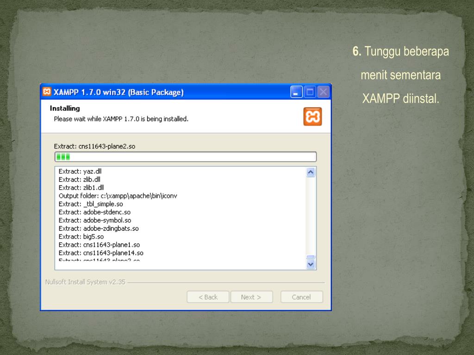This screenshot has height=355, width=474.
Task: Click slide text 'Tunggu beberapa'
Action: point(407,51)
